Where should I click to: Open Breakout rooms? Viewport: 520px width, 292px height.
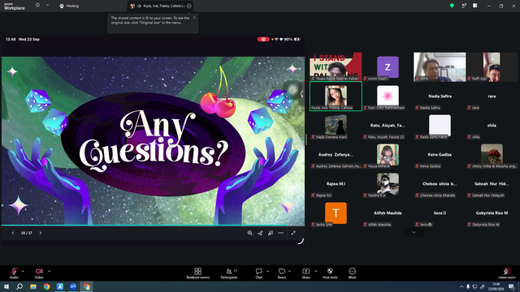(198, 273)
